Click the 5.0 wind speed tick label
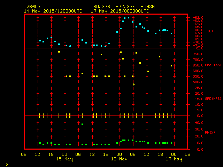 200,110
